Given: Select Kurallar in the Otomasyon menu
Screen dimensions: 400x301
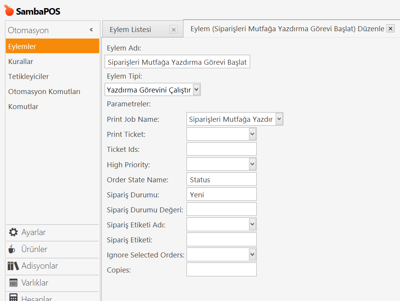Looking at the screenshot, I should (x=21, y=62).
